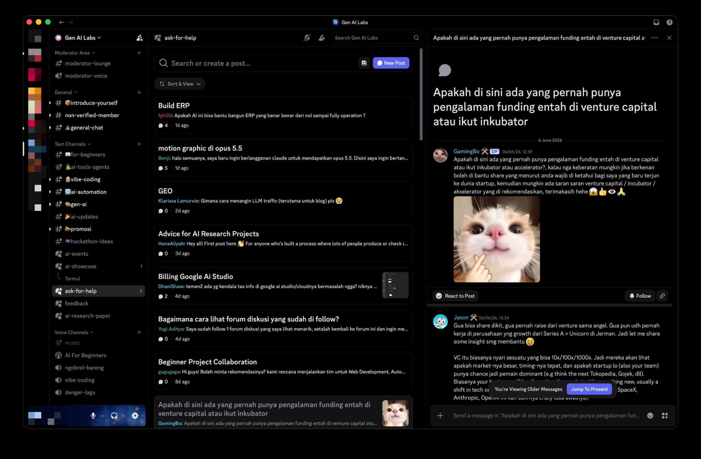The width and height of the screenshot is (701, 459).
Task: Open the inbox icon in title bar
Action: coord(656,22)
